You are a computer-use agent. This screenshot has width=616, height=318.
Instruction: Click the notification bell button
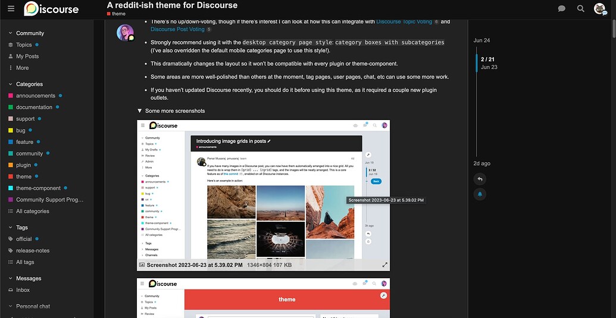pos(480,194)
